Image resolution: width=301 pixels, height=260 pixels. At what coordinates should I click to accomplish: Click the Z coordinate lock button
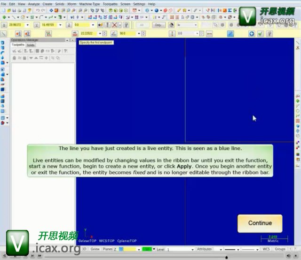(x=69, y=25)
